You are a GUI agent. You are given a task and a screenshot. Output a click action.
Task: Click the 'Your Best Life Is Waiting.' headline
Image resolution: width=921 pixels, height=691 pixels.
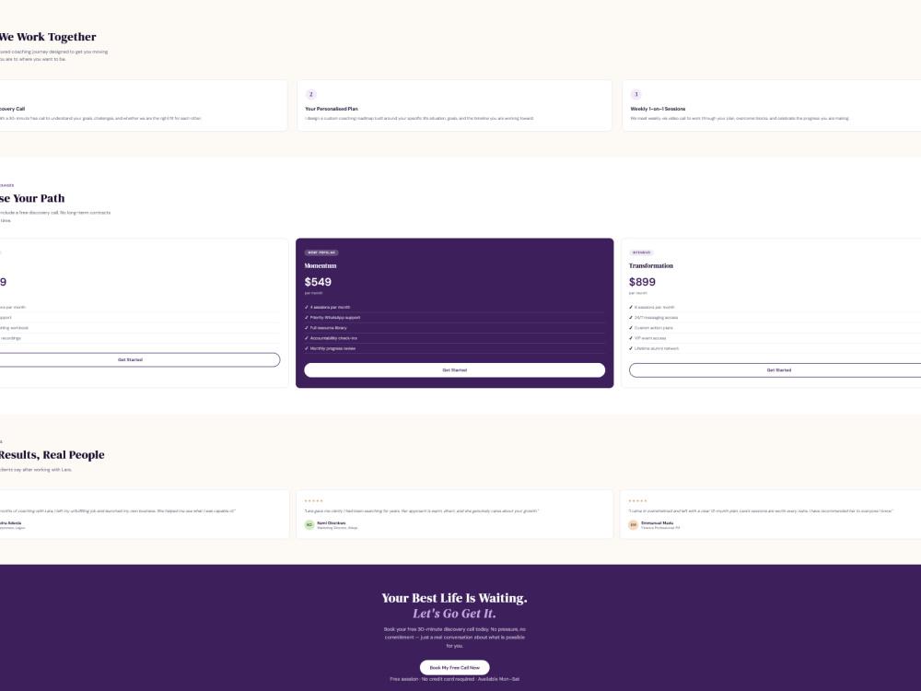[x=455, y=598]
